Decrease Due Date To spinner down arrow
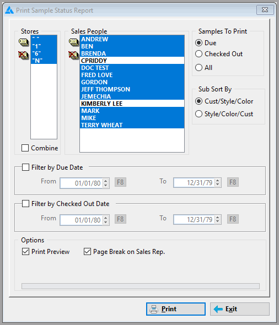Image resolution: width=279 pixels, height=325 pixels. [218, 185]
